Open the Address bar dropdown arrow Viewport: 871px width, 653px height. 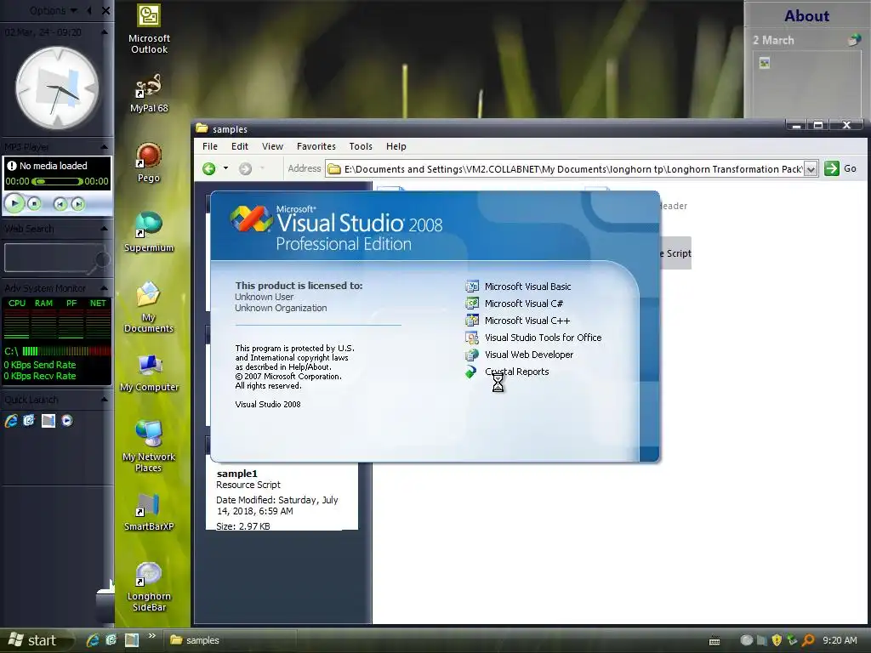[x=811, y=169]
